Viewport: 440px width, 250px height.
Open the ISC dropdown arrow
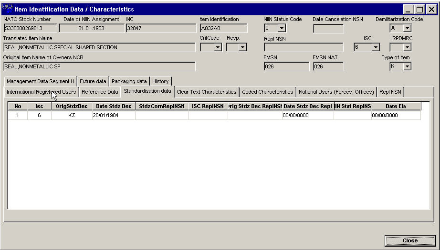(376, 47)
